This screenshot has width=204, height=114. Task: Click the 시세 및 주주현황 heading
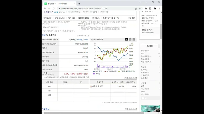coord(49,35)
